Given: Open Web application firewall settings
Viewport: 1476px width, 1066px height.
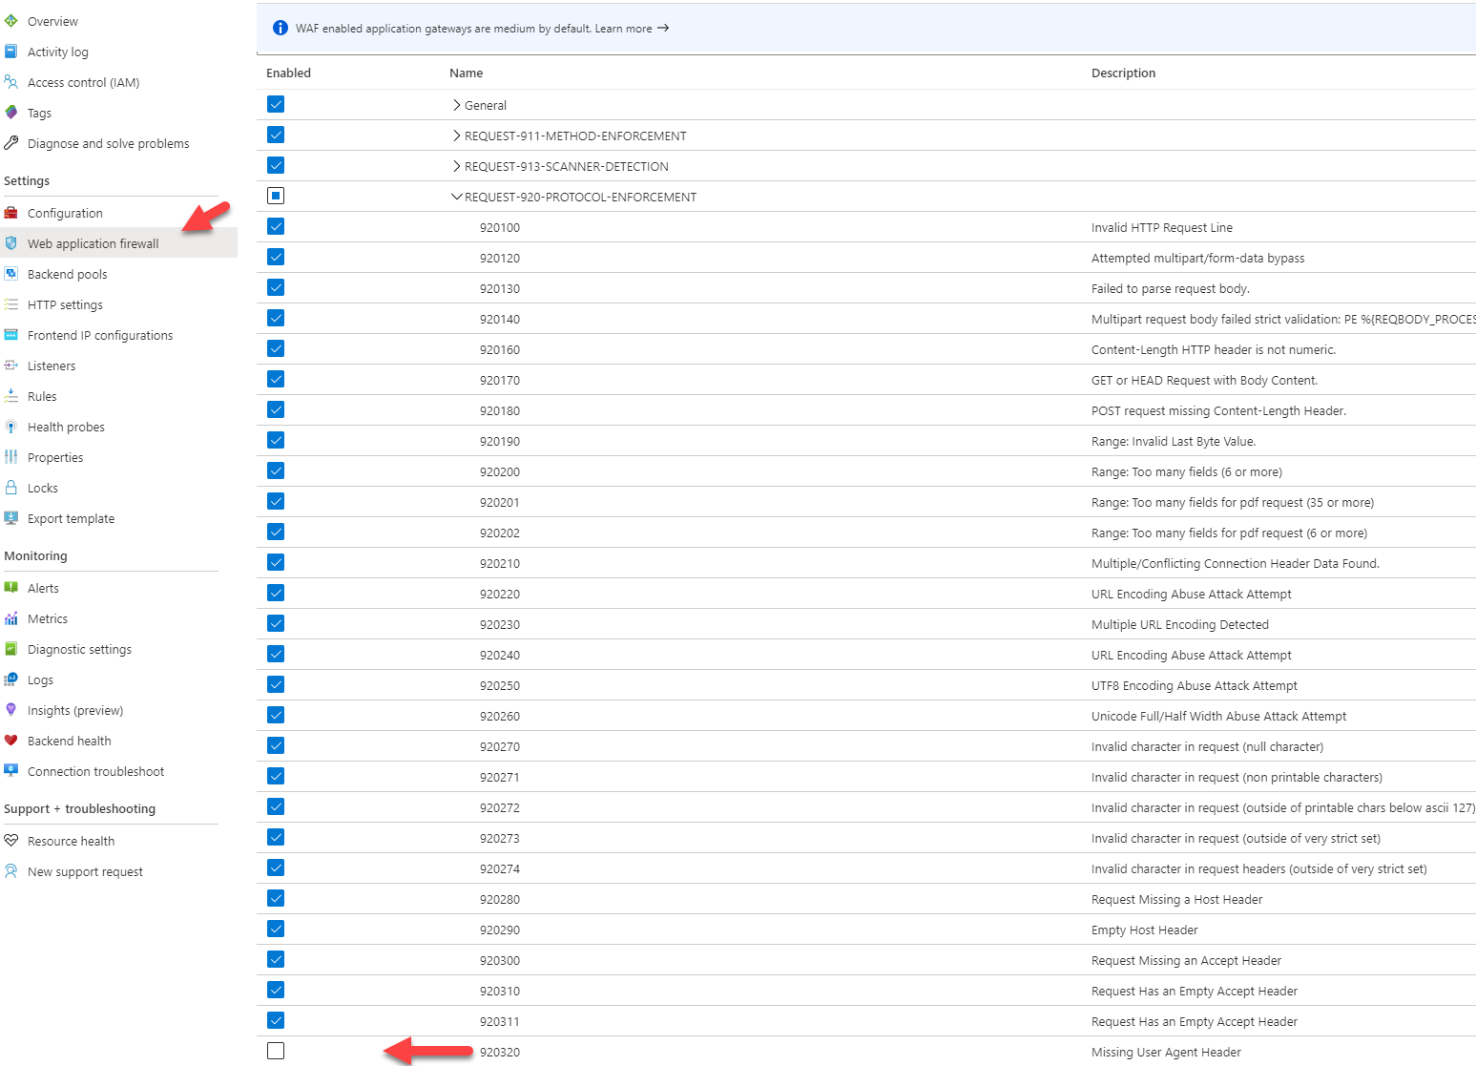Looking at the screenshot, I should coord(93,243).
